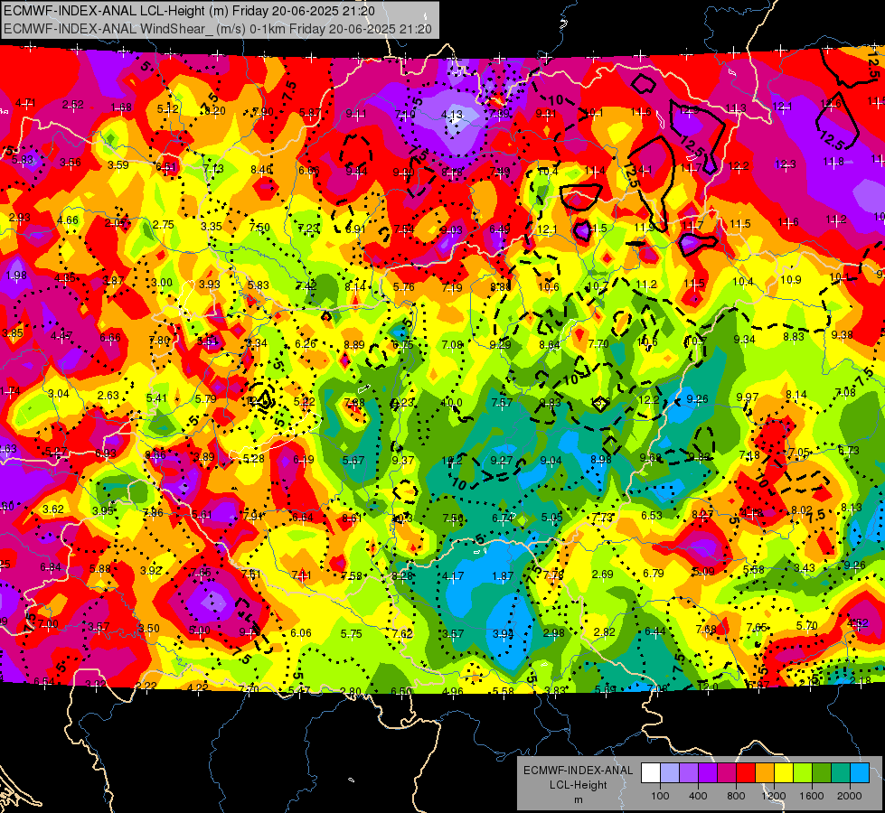This screenshot has height=813, width=885.
Task: Click the grid value 3.93
Action: tap(210, 284)
